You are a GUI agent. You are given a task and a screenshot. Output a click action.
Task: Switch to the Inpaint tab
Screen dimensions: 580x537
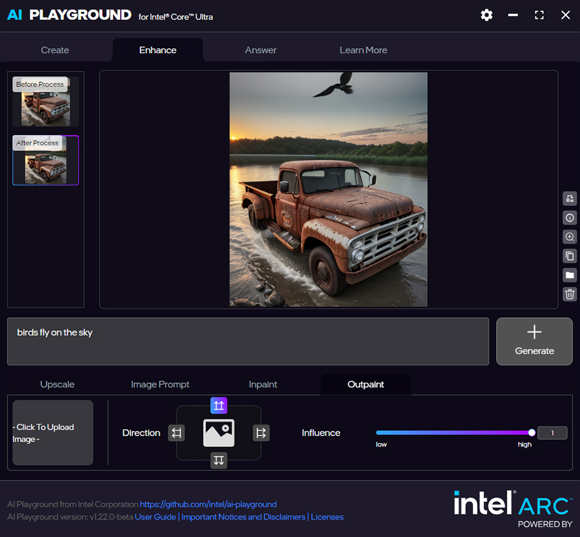tap(263, 384)
